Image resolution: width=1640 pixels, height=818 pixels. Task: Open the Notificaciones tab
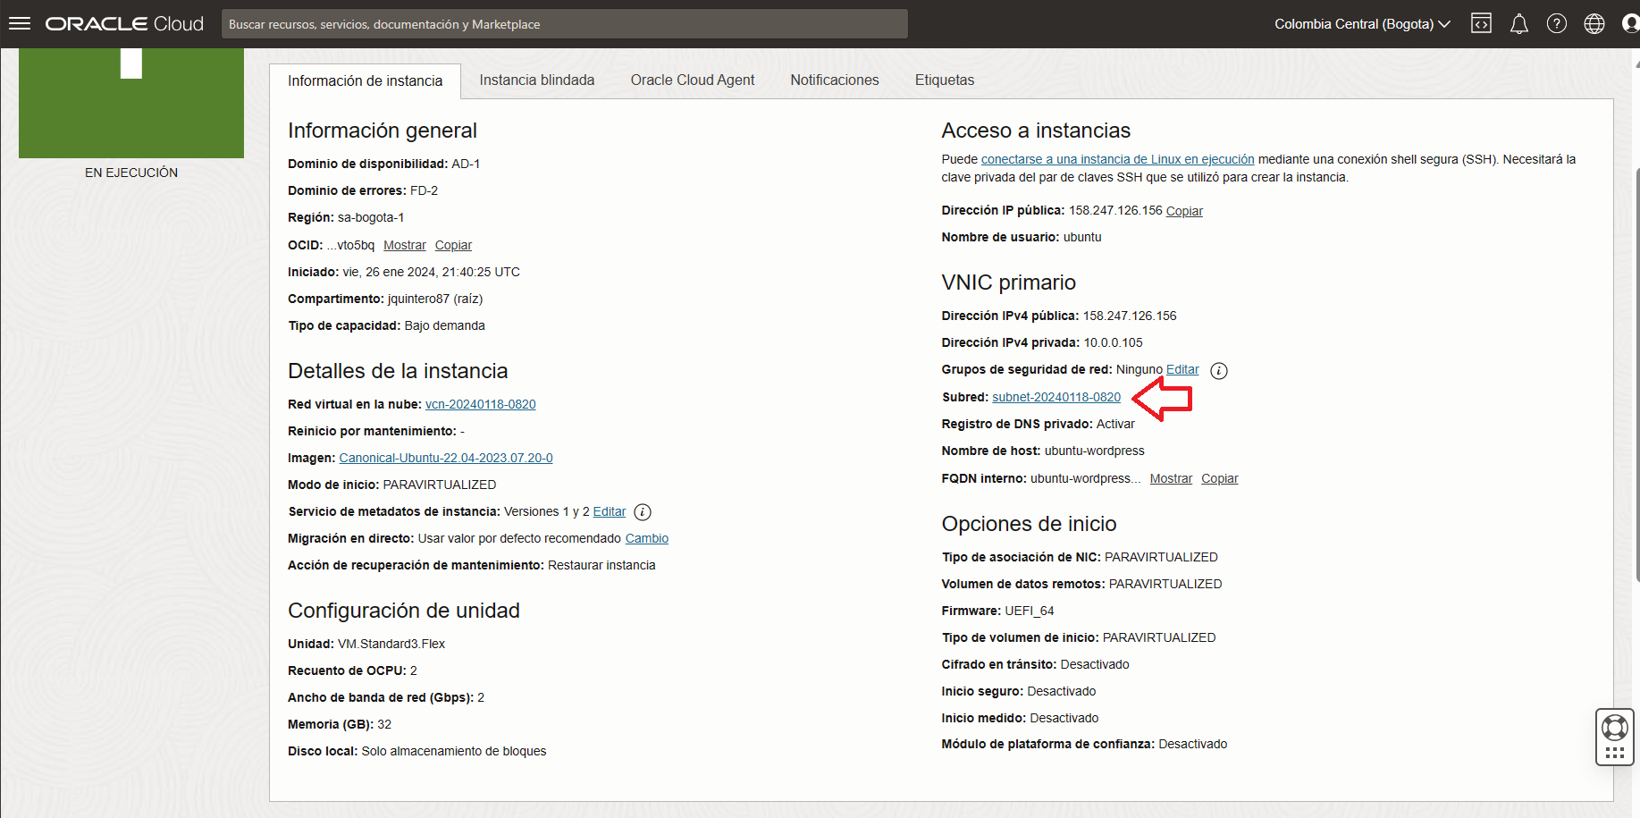point(834,80)
